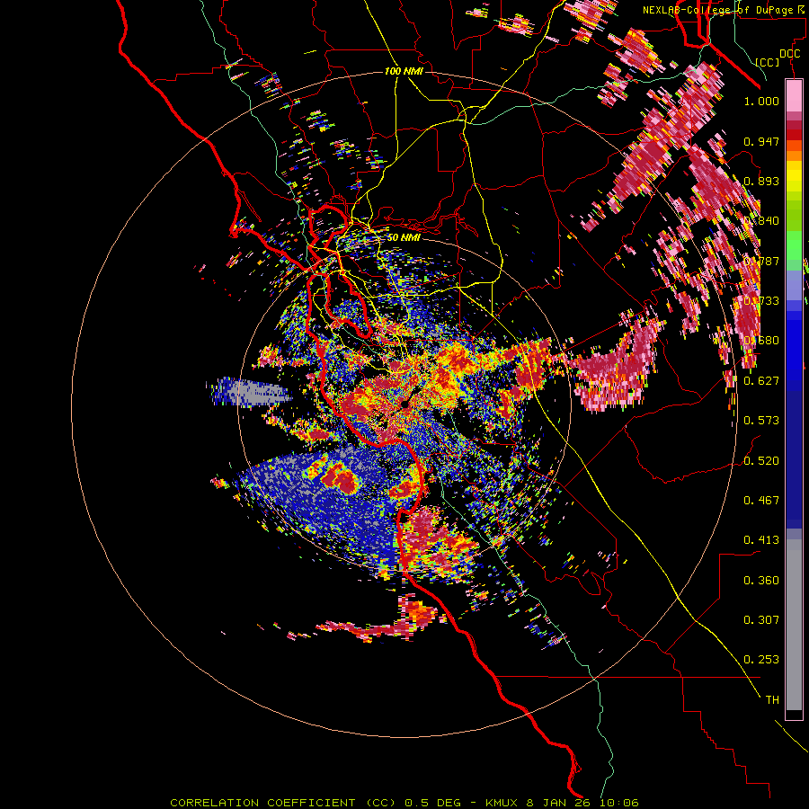Click the 0.893 value on the color scale
This screenshot has width=809, height=809.
761,181
